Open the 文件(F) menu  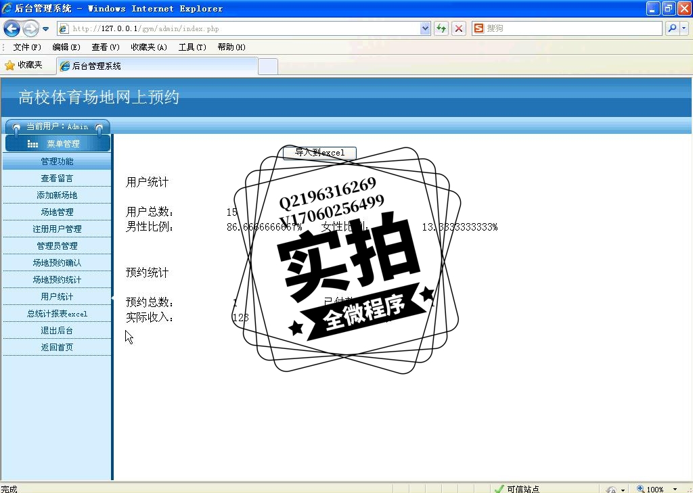[27, 47]
